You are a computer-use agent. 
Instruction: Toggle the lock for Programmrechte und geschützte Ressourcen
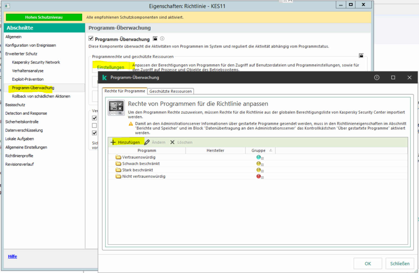click(361, 56)
